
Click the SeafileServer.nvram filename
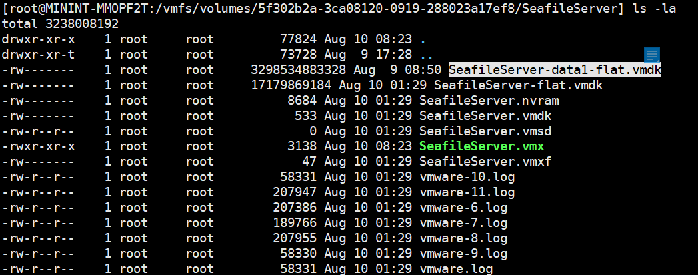[x=489, y=101]
